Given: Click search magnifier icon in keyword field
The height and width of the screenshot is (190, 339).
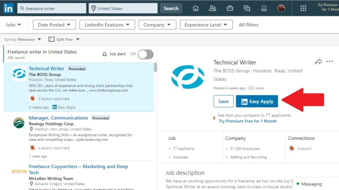Looking at the screenshot, I should click(22, 8).
